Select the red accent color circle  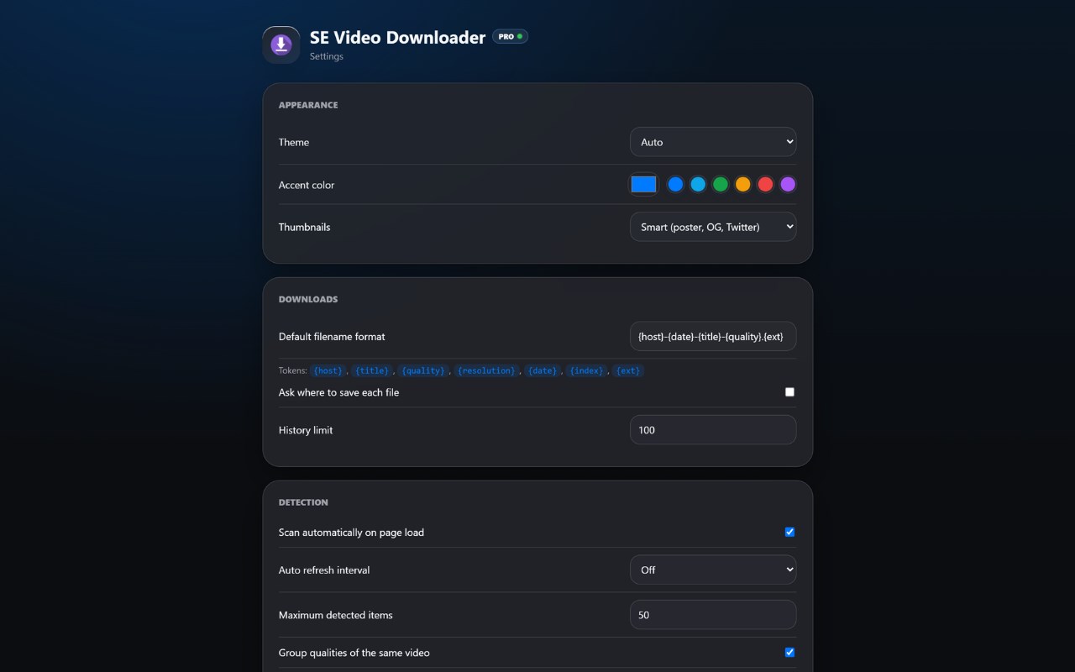point(765,185)
